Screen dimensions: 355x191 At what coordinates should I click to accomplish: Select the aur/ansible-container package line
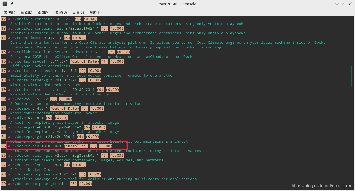[49, 19]
